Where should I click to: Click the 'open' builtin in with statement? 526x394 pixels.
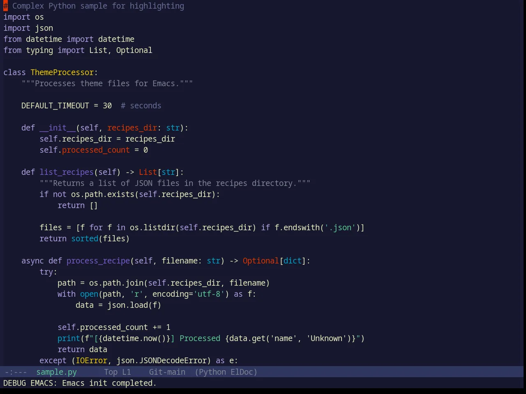(x=89, y=294)
